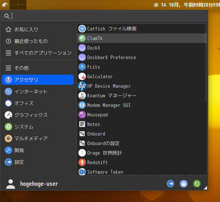Select the お気に入り favorites category

[x=38, y=29]
